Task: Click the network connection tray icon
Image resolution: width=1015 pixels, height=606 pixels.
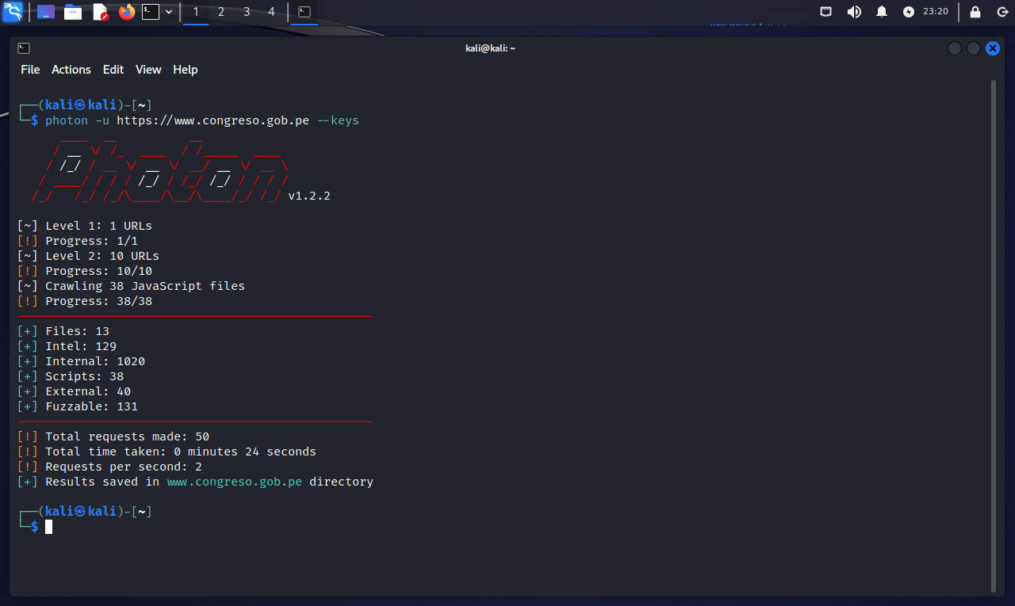Action: click(x=826, y=12)
